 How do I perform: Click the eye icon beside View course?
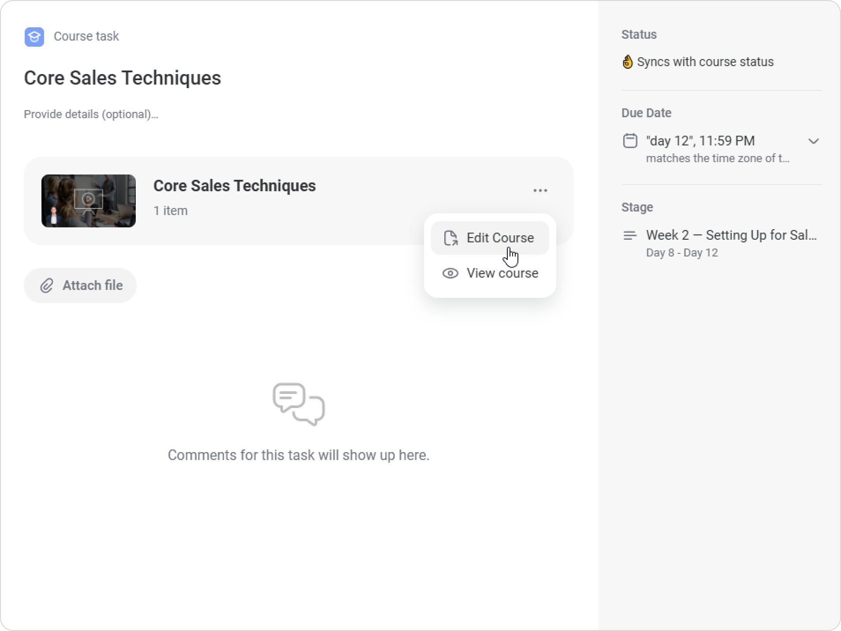450,273
